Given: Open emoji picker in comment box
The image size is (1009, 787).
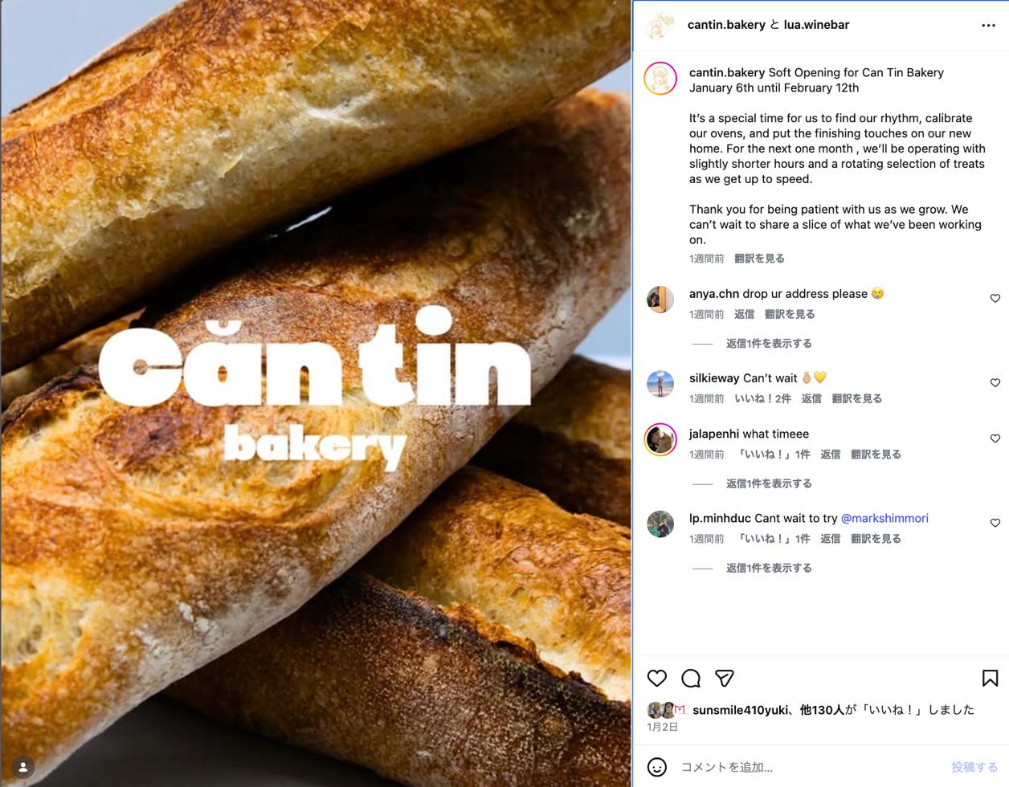Looking at the screenshot, I should pyautogui.click(x=657, y=767).
